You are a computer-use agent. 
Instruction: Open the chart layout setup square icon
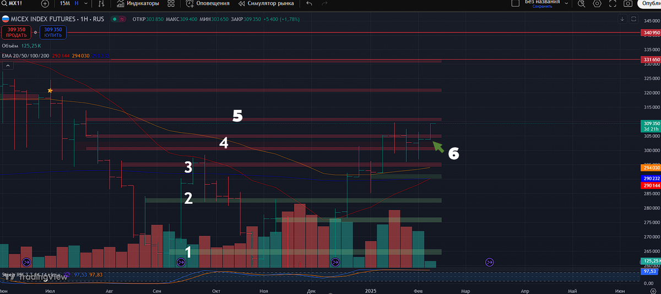tap(516, 3)
